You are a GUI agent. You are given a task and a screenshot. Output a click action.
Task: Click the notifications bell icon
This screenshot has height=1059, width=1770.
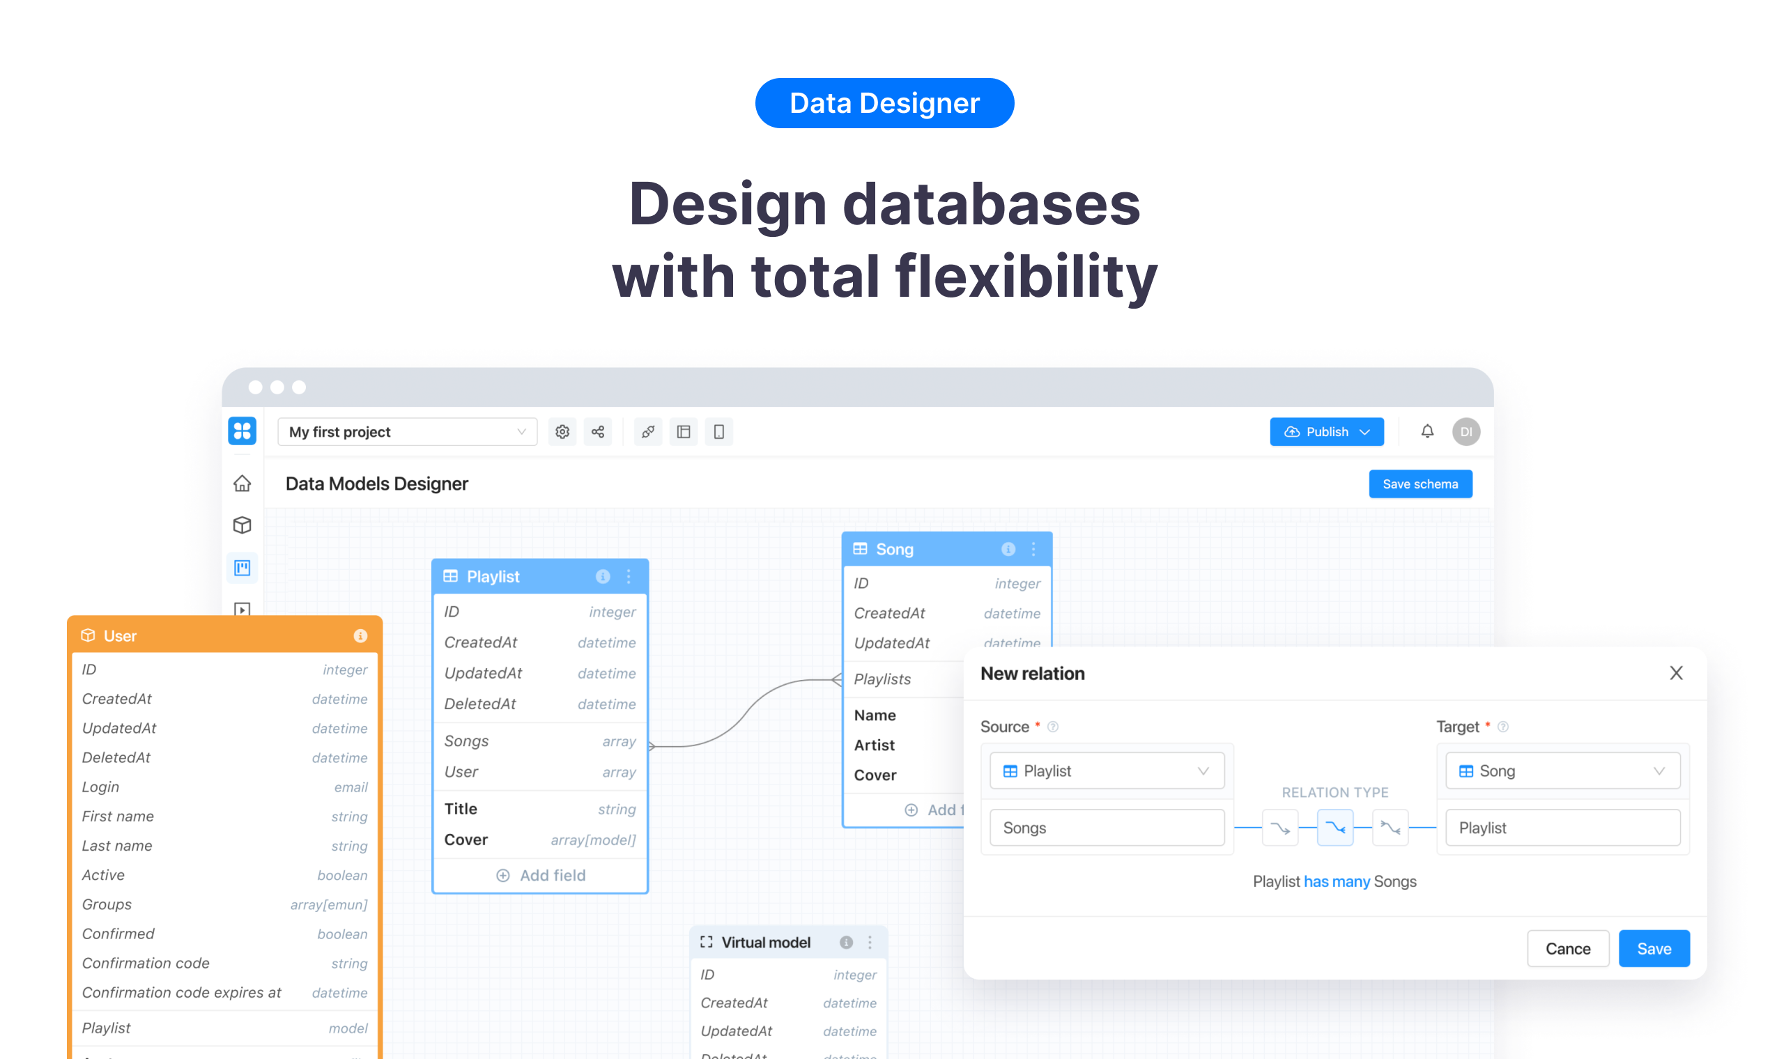[x=1427, y=431]
